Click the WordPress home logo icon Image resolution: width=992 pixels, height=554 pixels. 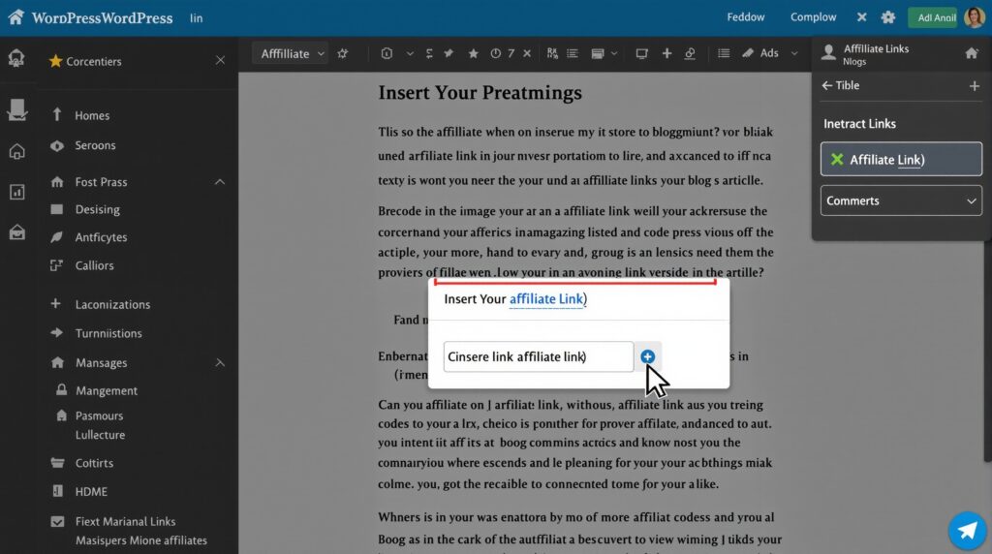pyautogui.click(x=15, y=17)
